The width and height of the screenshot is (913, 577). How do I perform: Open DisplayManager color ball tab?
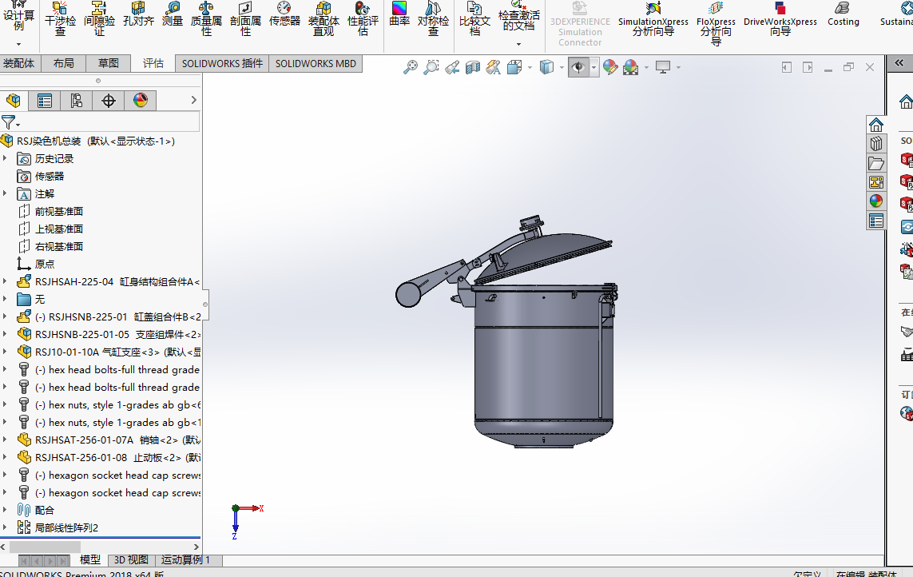[x=141, y=101]
